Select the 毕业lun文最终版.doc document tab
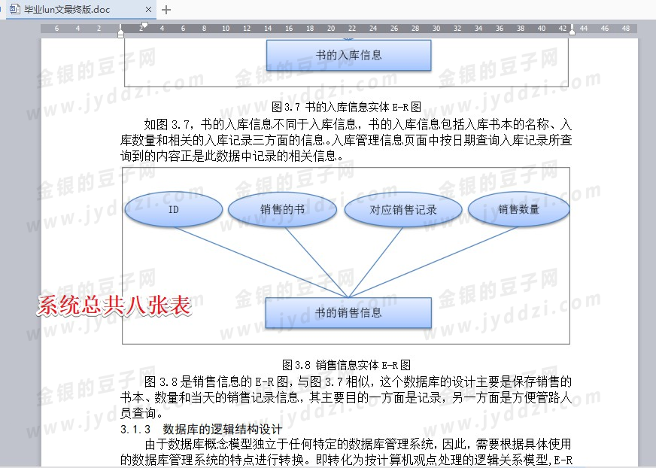The height and width of the screenshot is (468, 656). (81, 9)
